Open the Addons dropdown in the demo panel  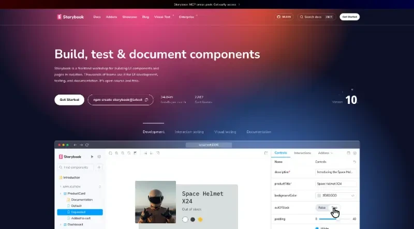(326, 153)
